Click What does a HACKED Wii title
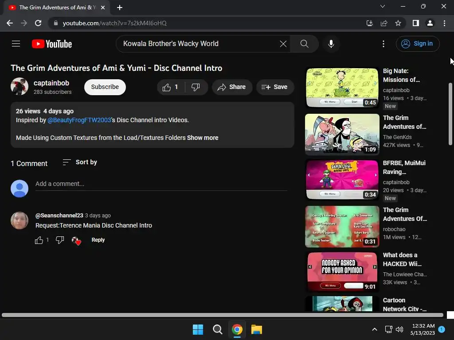454x340 pixels. 402,259
